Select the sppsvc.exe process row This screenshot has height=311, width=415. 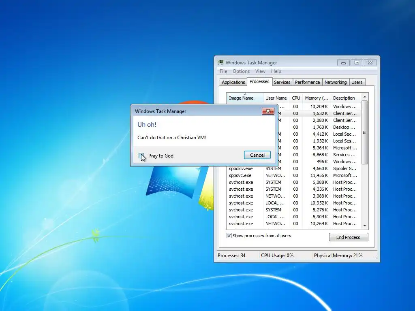(x=294, y=175)
